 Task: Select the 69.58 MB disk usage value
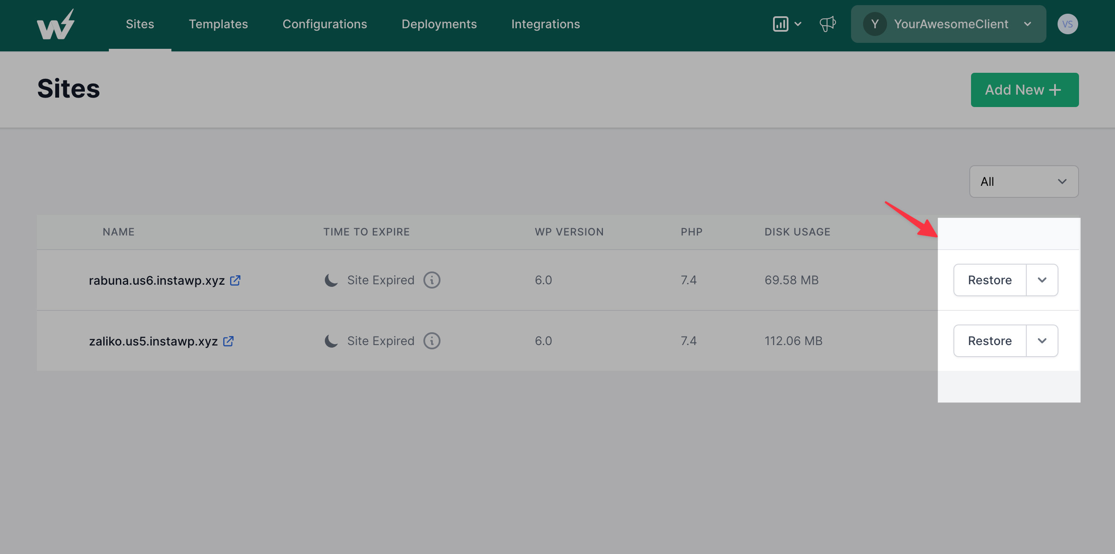pyautogui.click(x=791, y=280)
